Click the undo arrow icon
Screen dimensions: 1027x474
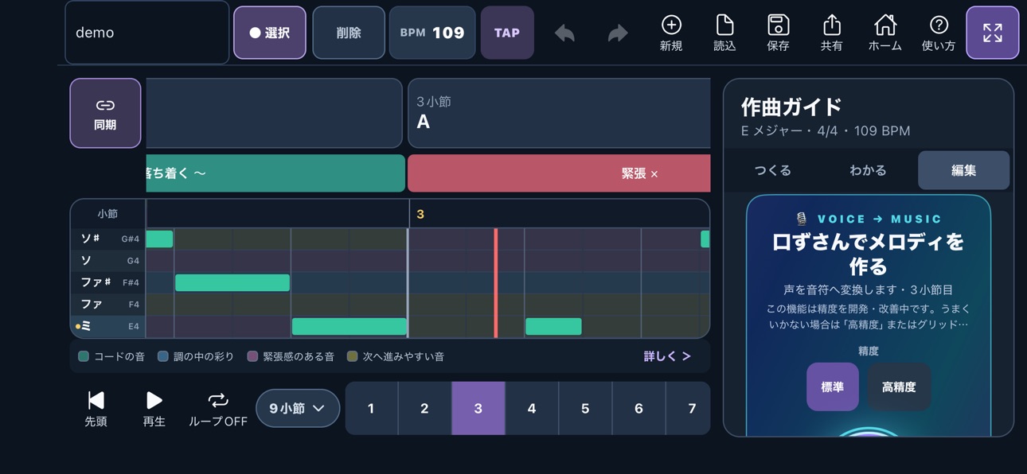pos(564,33)
